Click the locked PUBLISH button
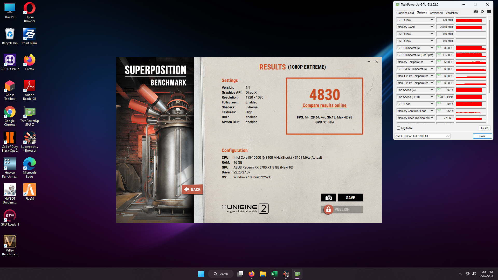 tap(342, 209)
